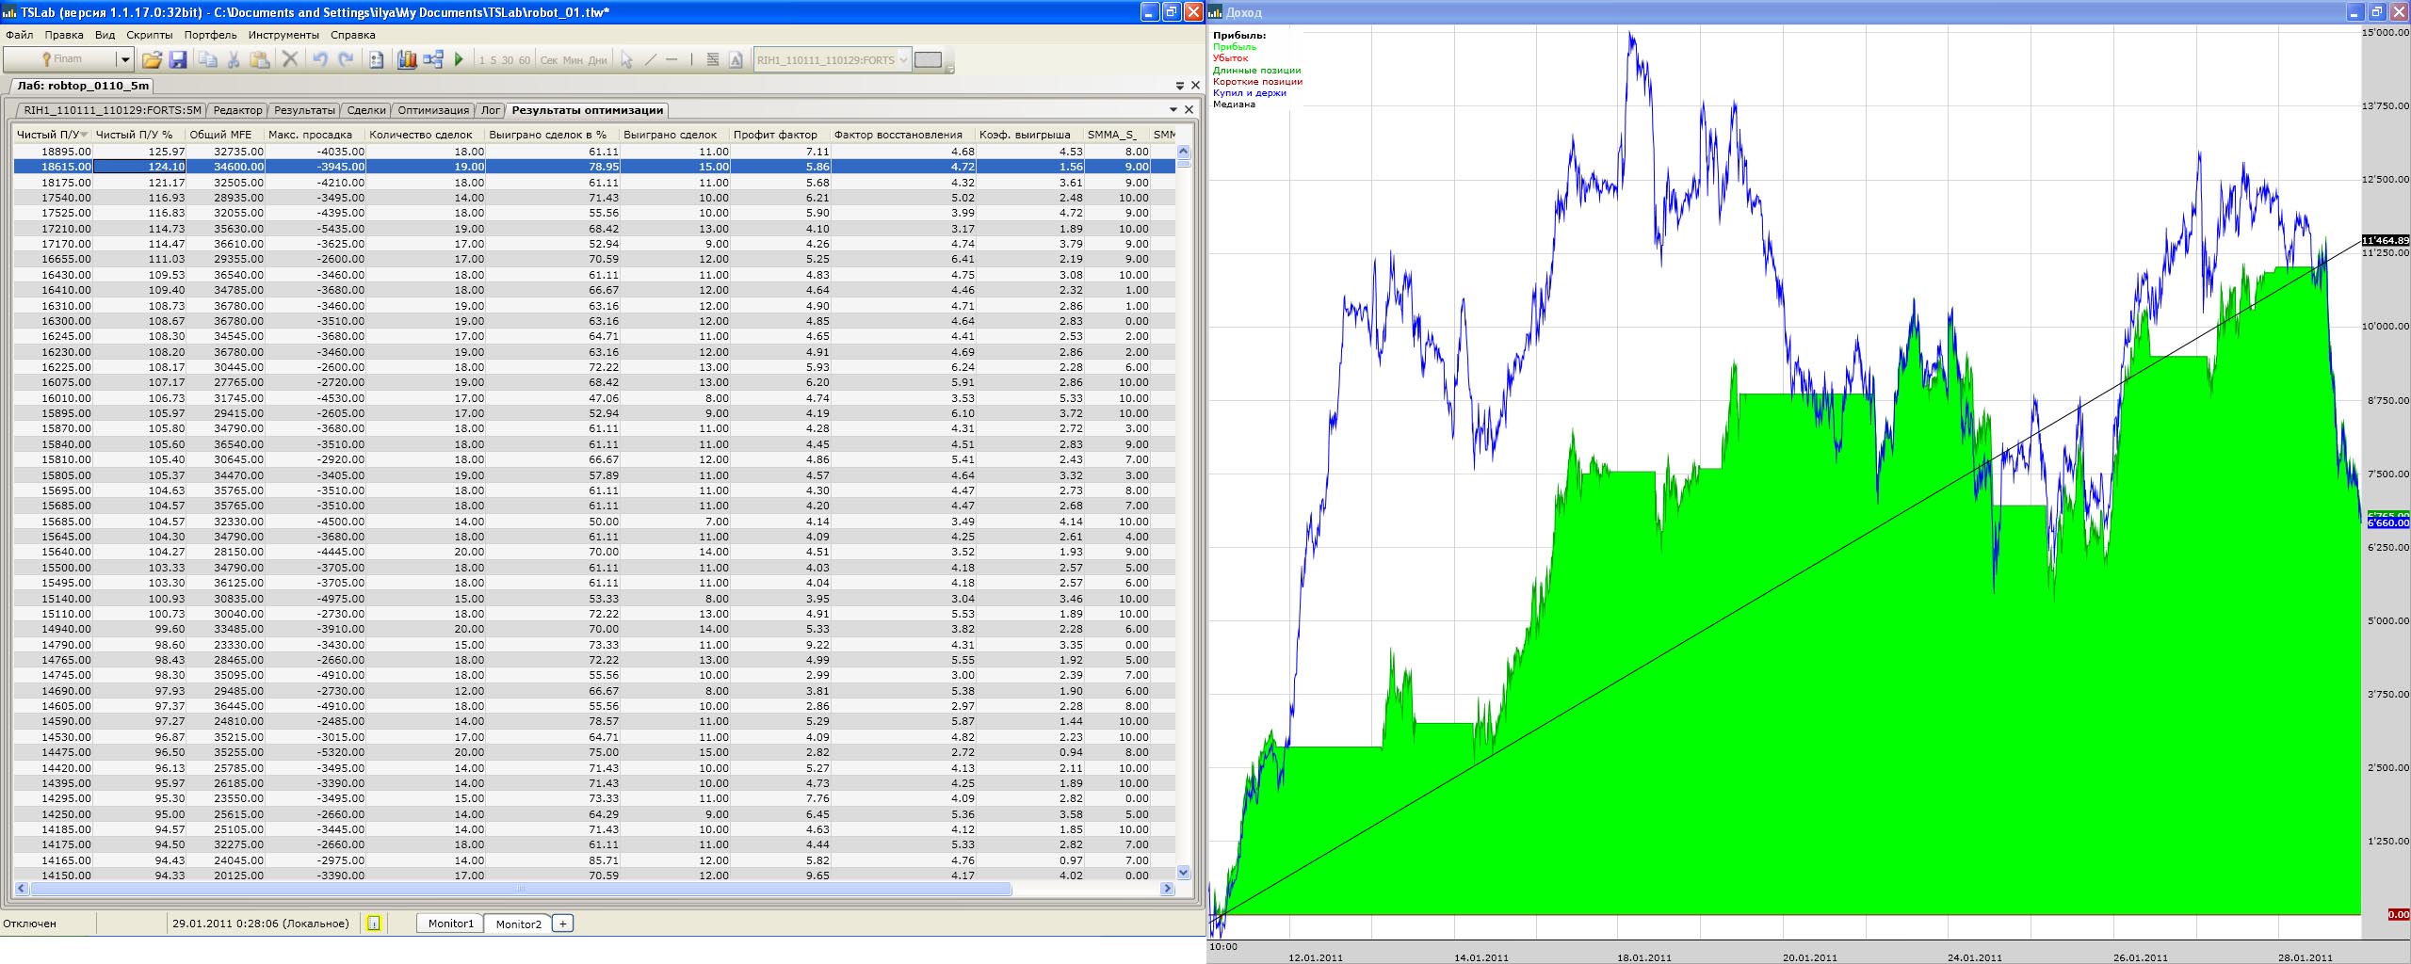Click the plus button next to Monitor2
The width and height of the screenshot is (2411, 964).
[x=562, y=924]
